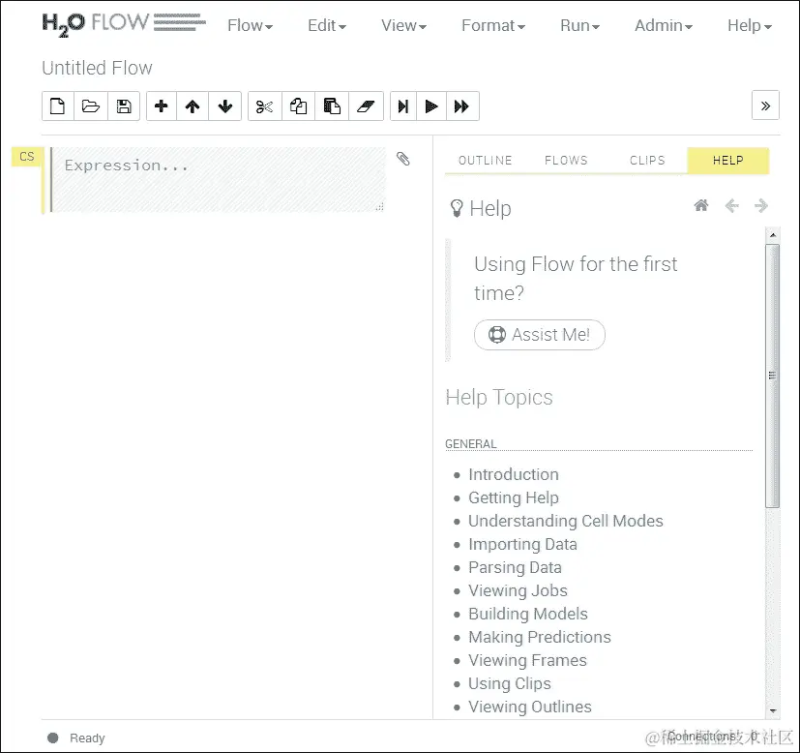Open the Building Models help topic
Image resolution: width=800 pixels, height=753 pixels.
528,614
